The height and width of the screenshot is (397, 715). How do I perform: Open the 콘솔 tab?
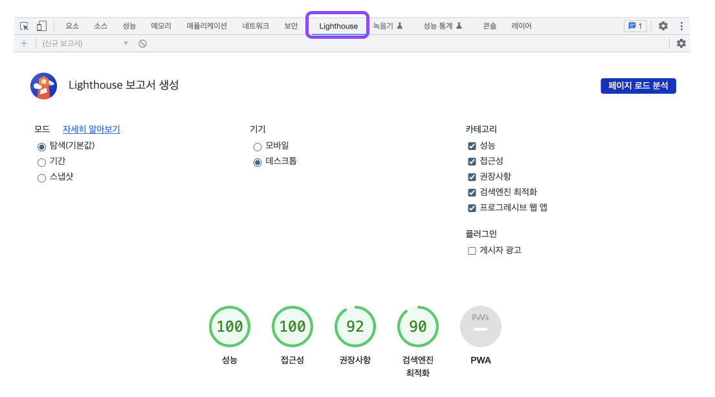point(490,26)
